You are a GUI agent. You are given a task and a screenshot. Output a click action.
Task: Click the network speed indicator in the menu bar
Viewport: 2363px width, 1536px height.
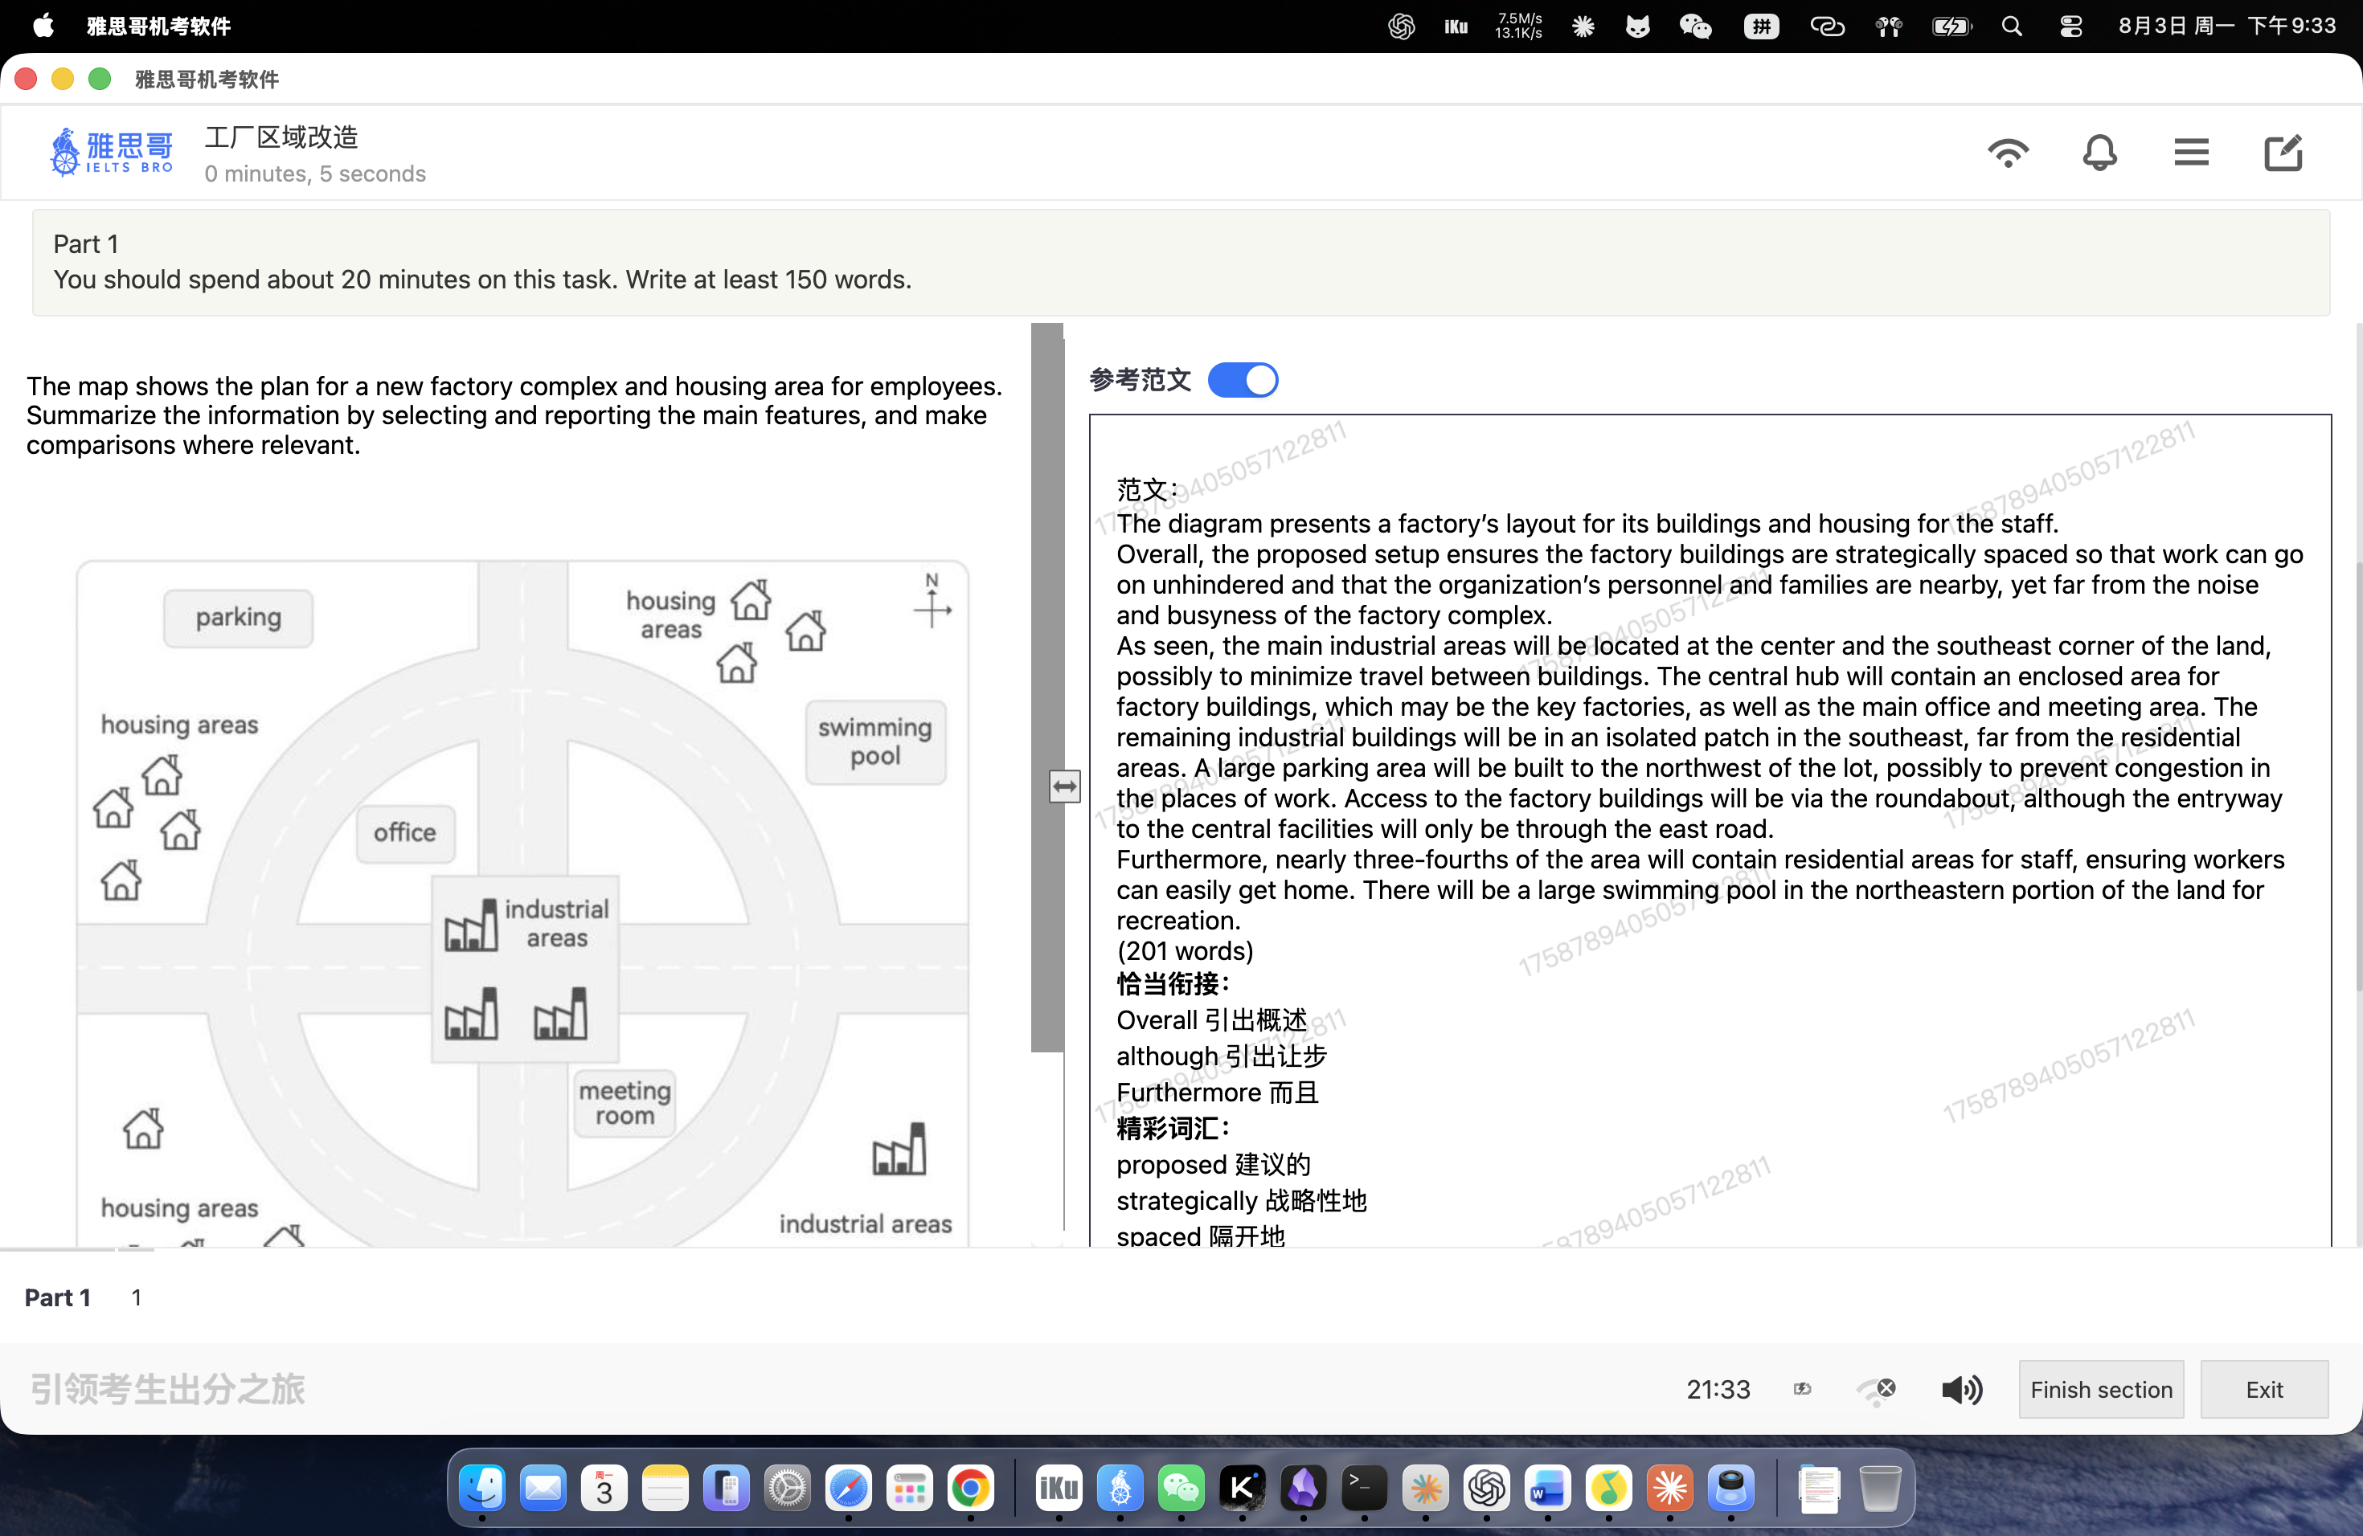1518,26
